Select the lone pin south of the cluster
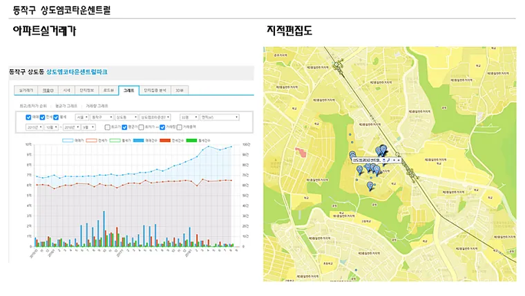Viewport: 525px width, 296px height. (370, 186)
